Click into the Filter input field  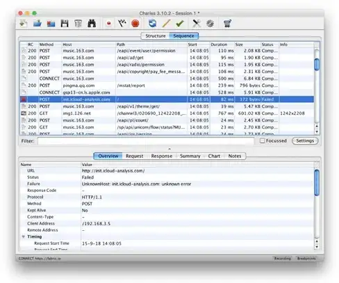coord(146,141)
